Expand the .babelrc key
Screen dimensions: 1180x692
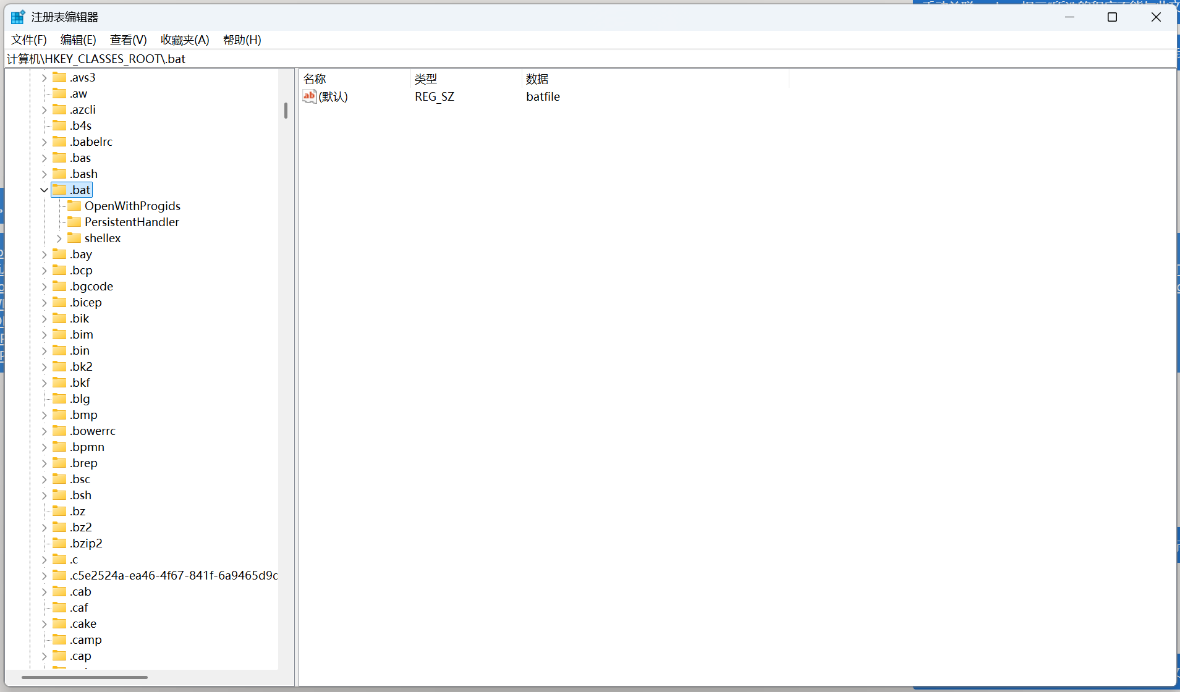coord(44,141)
